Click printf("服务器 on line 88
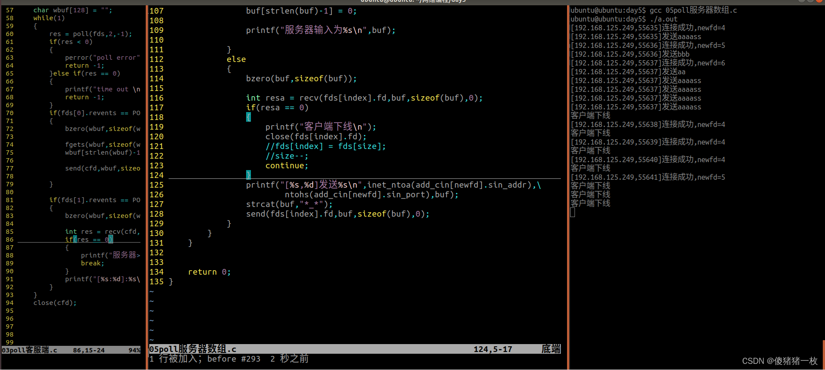The image size is (825, 370). (110, 255)
